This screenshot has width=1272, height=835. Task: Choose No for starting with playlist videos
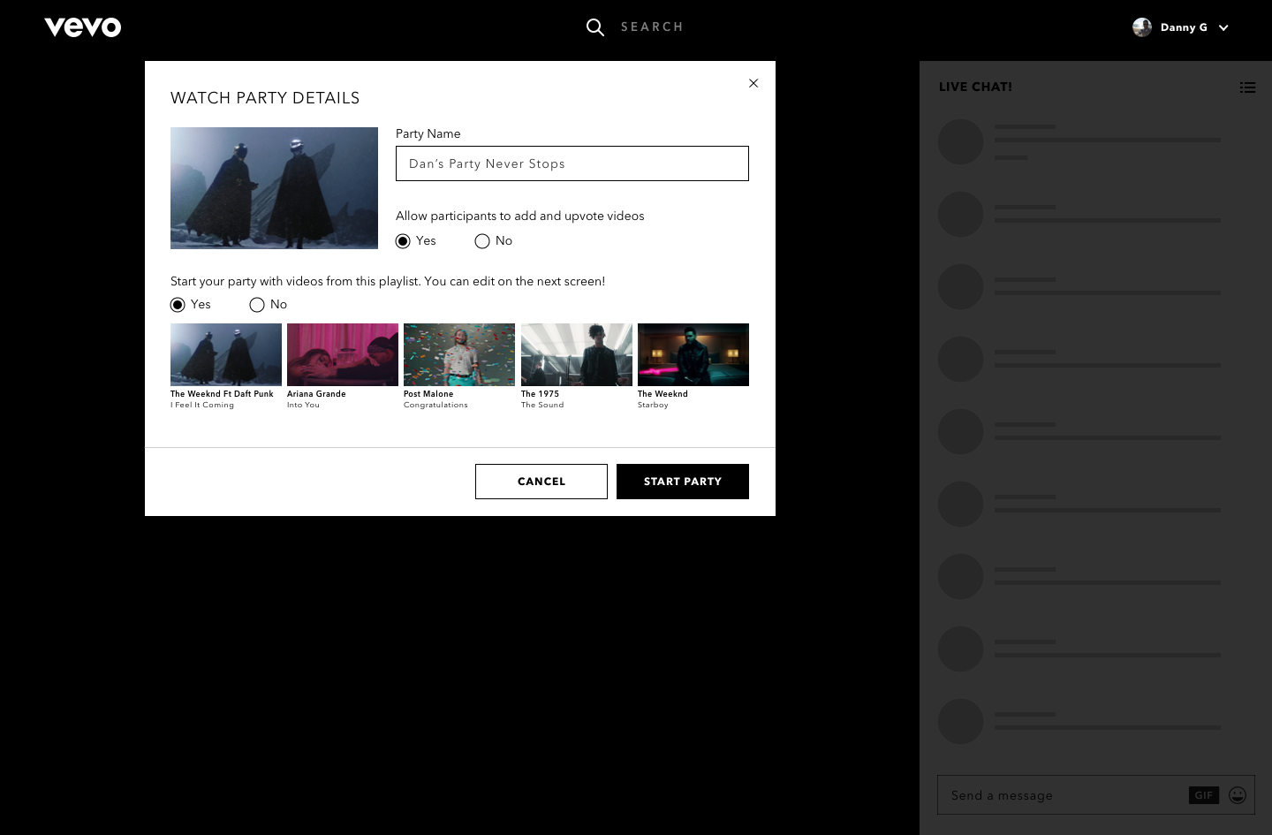[x=257, y=304]
